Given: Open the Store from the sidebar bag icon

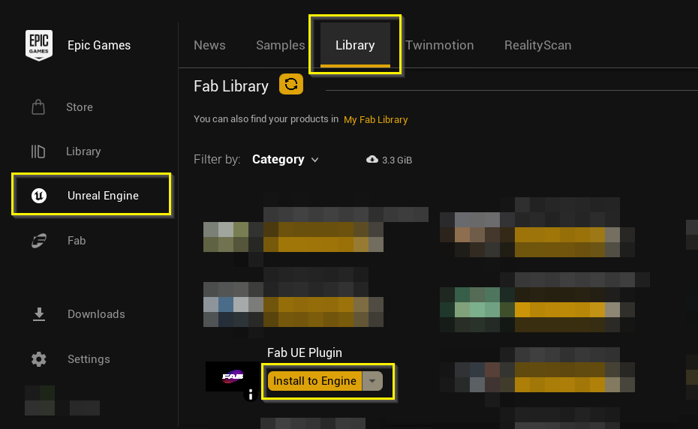Looking at the screenshot, I should 38,107.
